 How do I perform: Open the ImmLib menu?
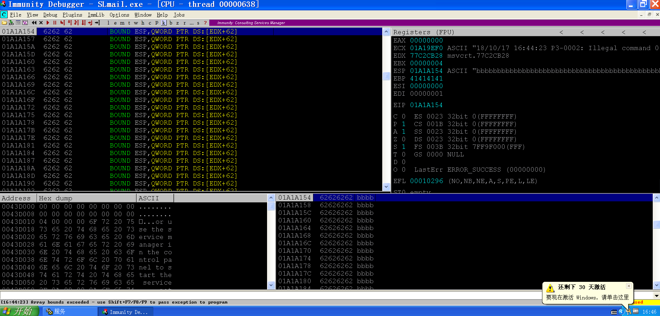pyautogui.click(x=96, y=15)
